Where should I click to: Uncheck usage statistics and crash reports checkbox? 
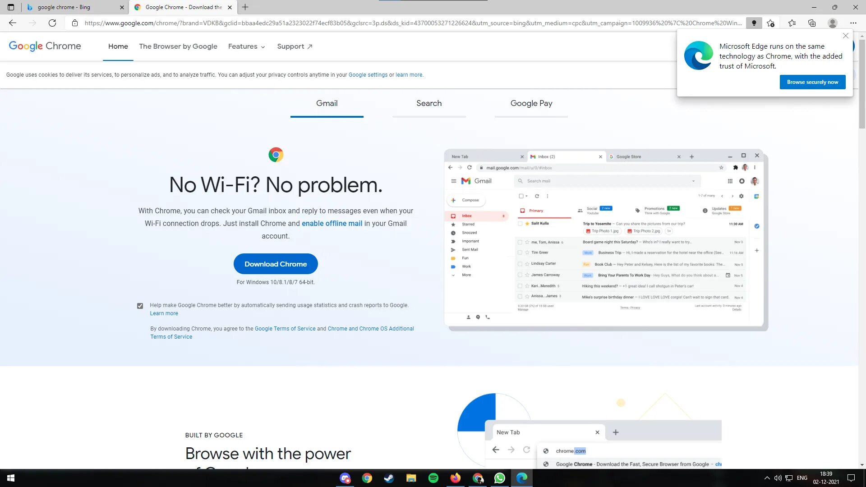140,306
